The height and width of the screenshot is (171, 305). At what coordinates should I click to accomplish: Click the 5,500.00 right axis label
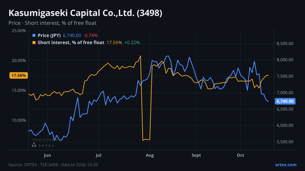click(285, 142)
